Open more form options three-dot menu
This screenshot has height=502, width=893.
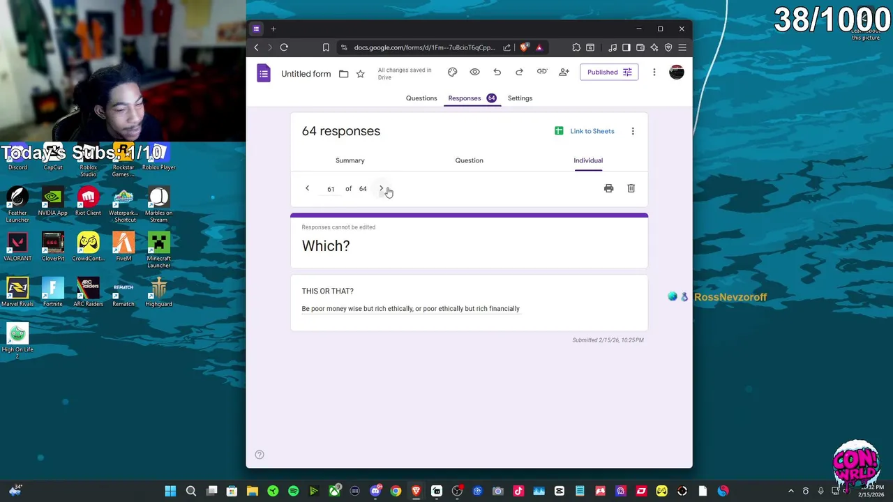(654, 72)
